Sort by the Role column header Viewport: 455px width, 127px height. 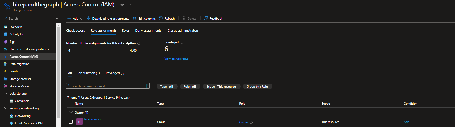242,104
